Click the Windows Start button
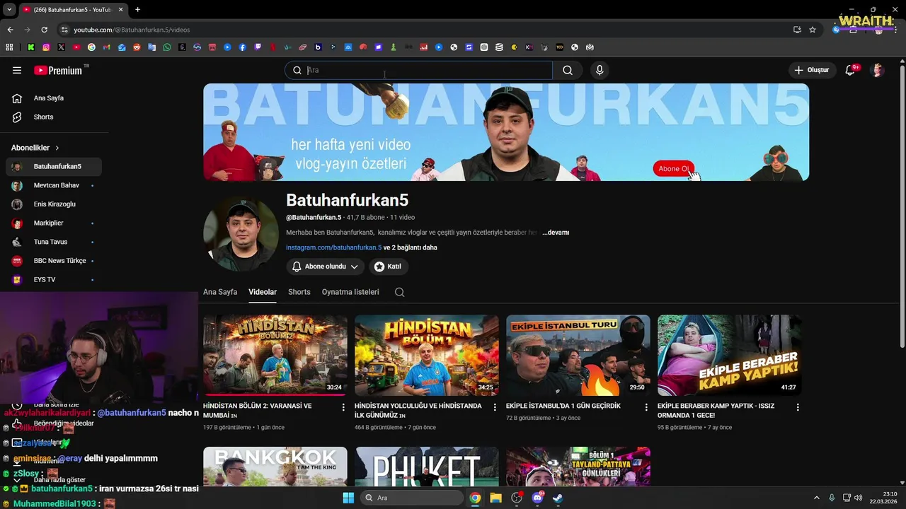The width and height of the screenshot is (906, 509). (348, 498)
